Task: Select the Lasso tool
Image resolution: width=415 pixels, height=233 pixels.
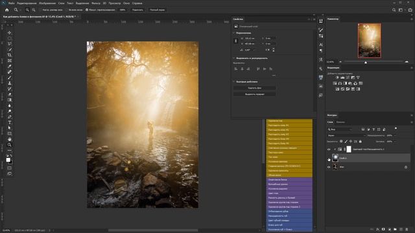Action: coord(10,44)
